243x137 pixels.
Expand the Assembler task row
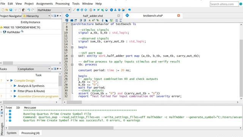click(11, 96)
